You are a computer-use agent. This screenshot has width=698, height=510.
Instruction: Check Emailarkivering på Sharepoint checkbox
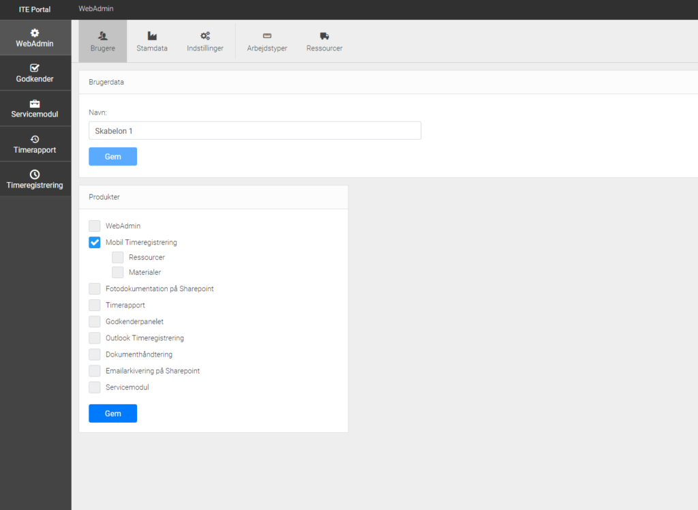[x=94, y=371]
